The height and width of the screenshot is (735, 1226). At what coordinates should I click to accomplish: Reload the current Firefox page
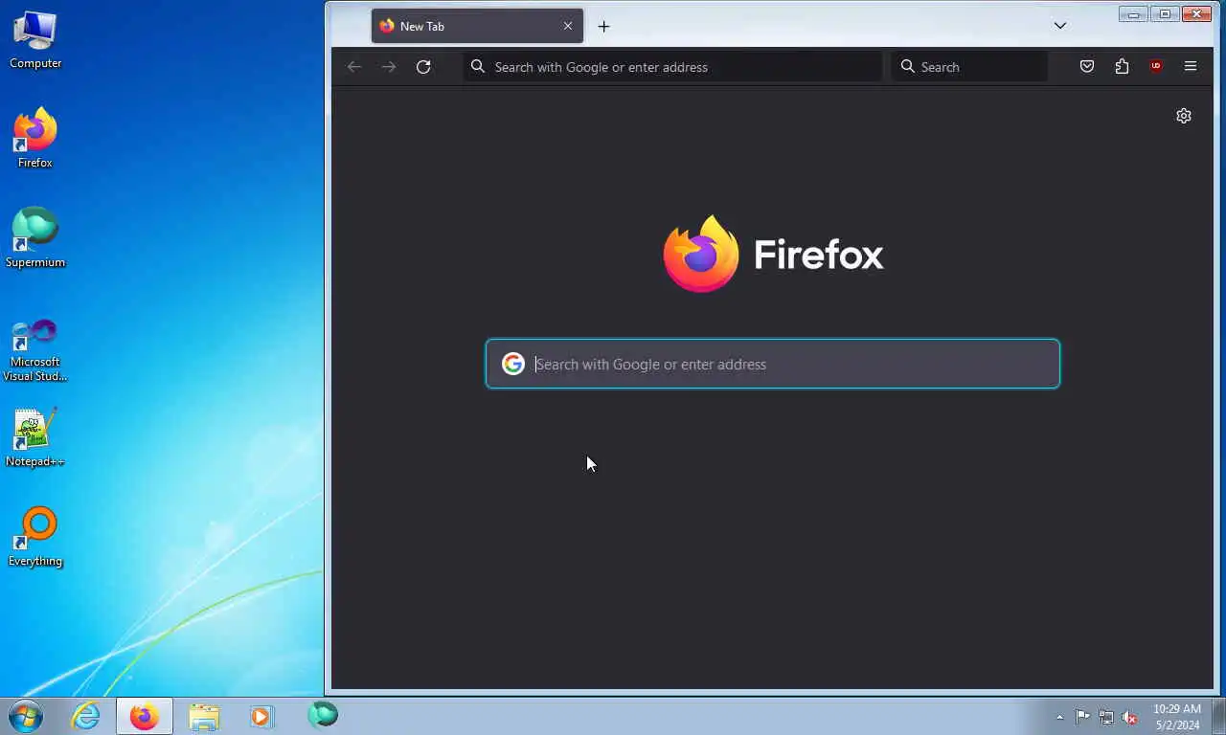(x=423, y=67)
